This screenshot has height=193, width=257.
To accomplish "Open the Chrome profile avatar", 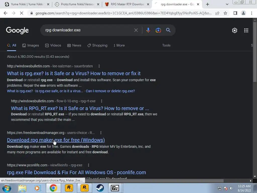I will pyautogui.click(x=243, y=13).
